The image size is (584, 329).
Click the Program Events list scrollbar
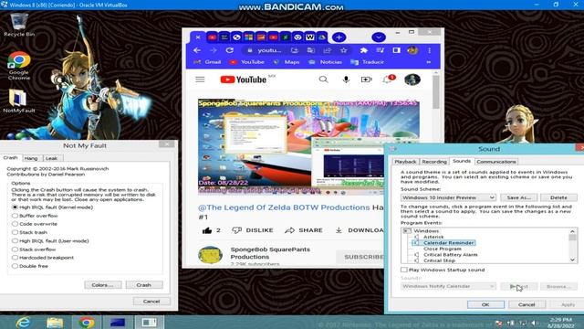pyautogui.click(x=572, y=246)
